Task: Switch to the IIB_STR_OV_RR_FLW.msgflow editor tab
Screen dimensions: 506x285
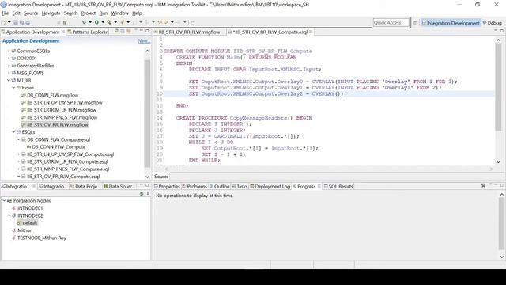Action: [189, 32]
